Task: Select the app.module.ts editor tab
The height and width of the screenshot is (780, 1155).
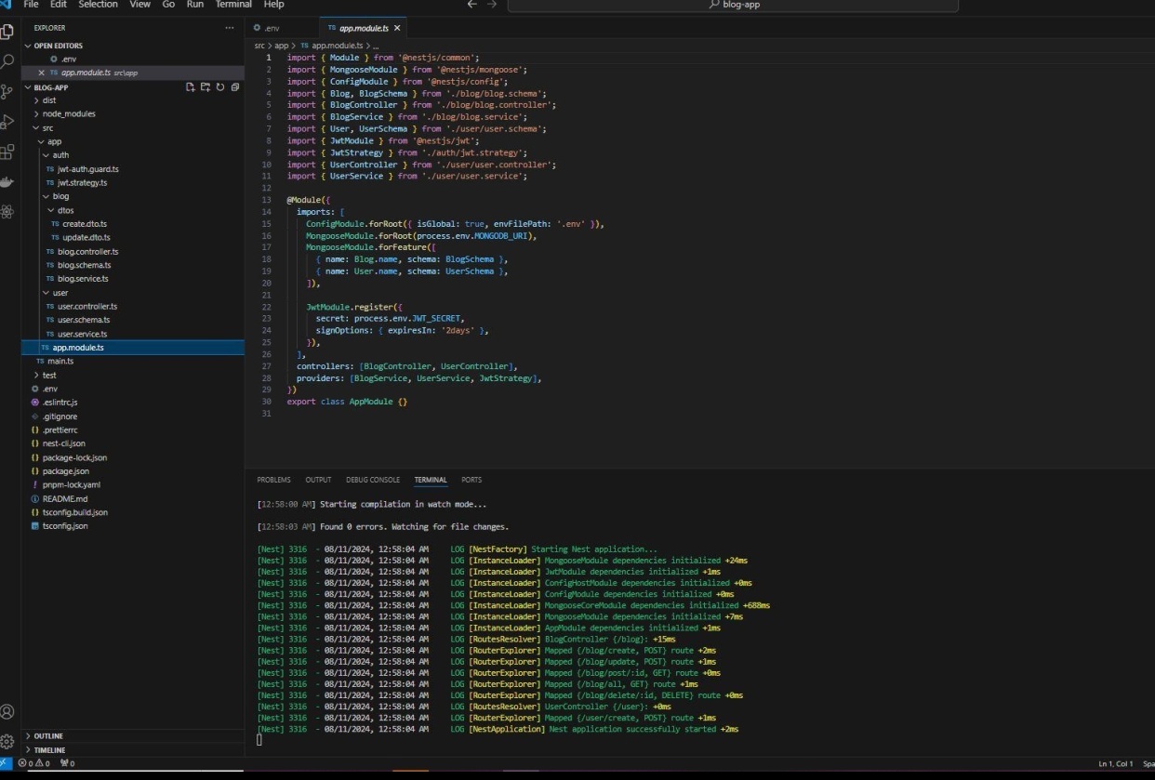Action: 363,28
